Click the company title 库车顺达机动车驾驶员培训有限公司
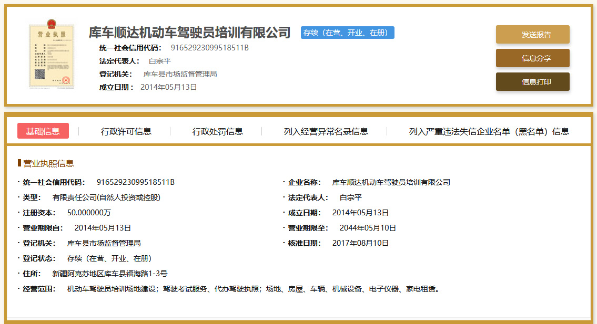This screenshot has width=597, height=324. [x=189, y=33]
